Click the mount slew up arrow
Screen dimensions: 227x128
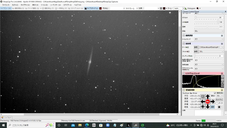click(x=208, y=97)
